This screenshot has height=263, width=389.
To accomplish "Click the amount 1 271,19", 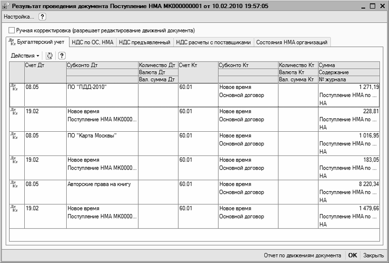I will [x=369, y=87].
